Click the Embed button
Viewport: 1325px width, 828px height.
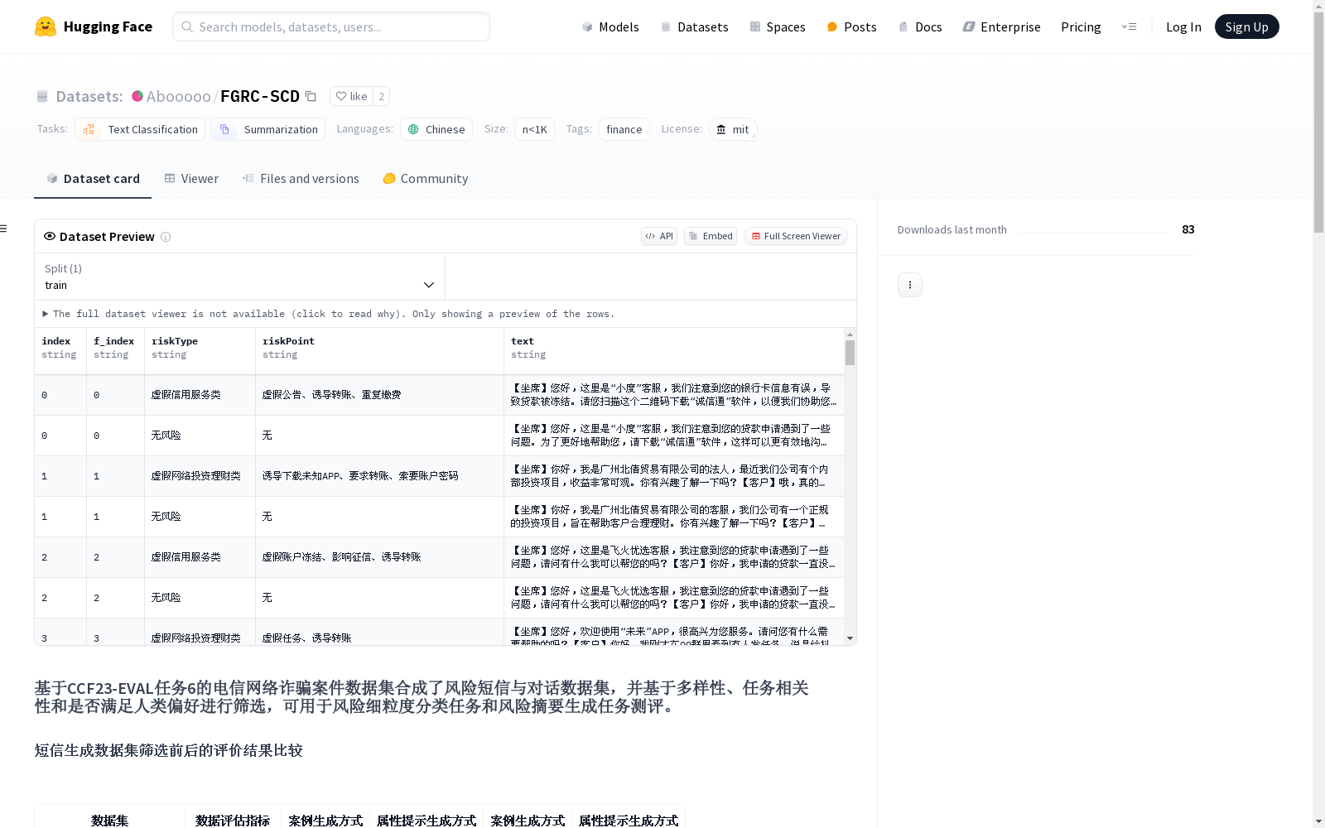711,236
